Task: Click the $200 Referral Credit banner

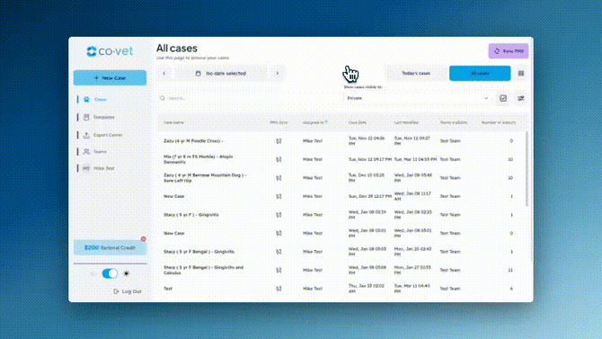Action: point(110,247)
